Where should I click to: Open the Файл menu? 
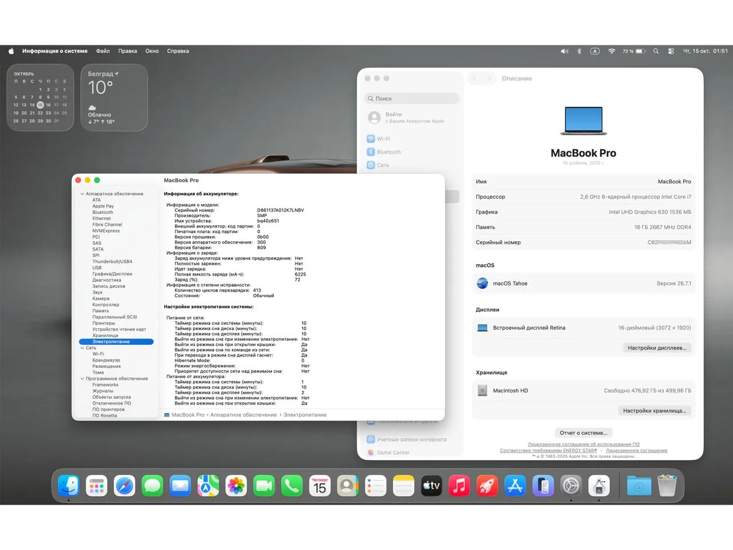[103, 51]
